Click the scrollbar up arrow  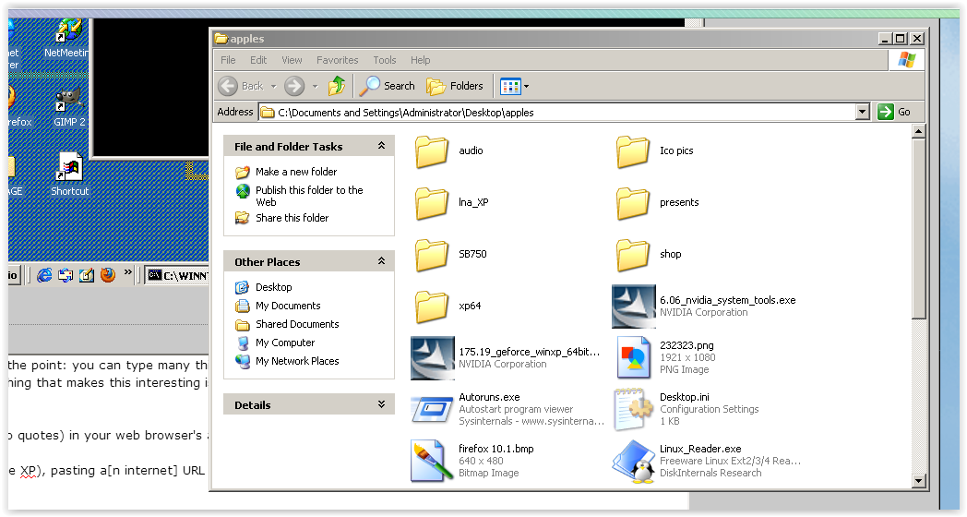point(918,131)
